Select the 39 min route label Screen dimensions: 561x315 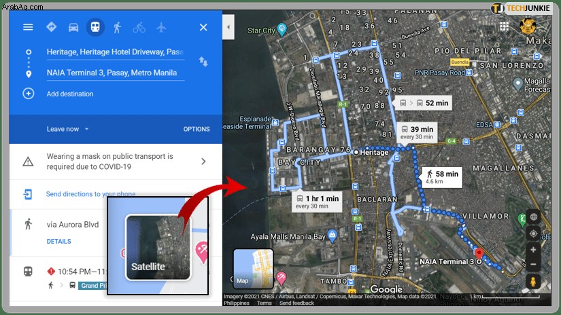[417, 132]
